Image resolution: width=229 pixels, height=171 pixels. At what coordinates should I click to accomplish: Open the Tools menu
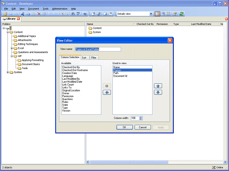[x=45, y=9]
